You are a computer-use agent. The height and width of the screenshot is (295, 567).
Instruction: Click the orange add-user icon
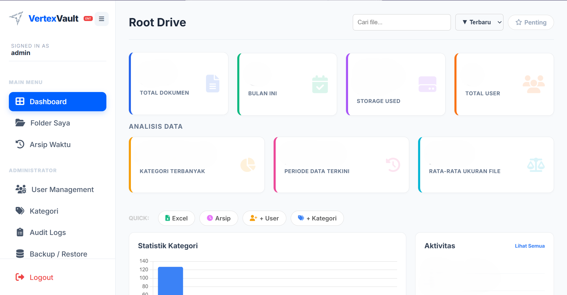[254, 218]
